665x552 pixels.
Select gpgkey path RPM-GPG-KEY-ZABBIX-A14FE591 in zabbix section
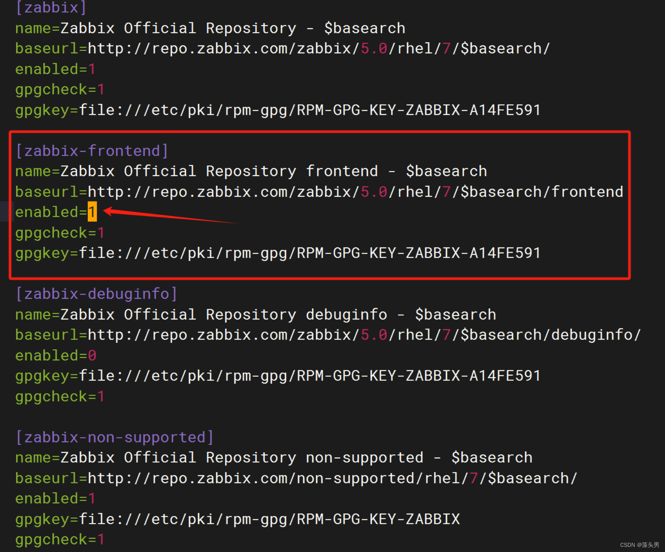pyautogui.click(x=274, y=110)
